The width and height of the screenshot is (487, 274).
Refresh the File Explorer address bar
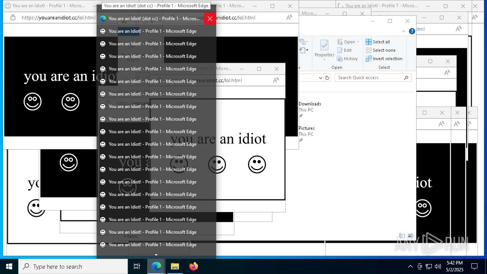[x=327, y=78]
